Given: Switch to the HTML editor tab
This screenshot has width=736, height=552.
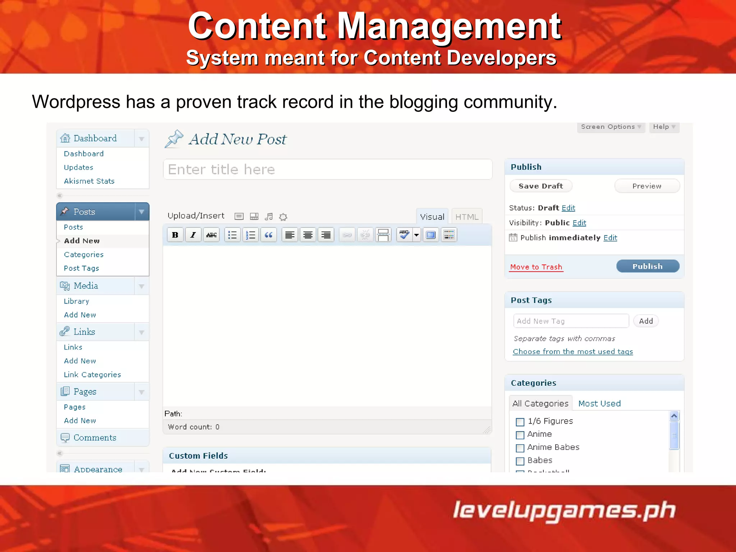Looking at the screenshot, I should [467, 217].
